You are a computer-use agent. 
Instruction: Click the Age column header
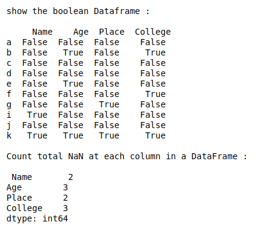(81, 32)
